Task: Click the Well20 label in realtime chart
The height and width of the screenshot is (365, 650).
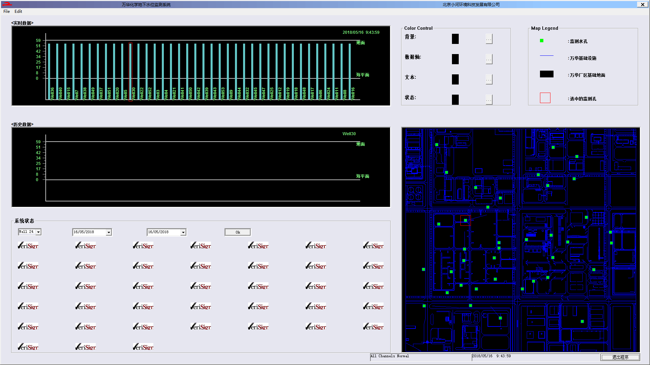Action: point(117,93)
